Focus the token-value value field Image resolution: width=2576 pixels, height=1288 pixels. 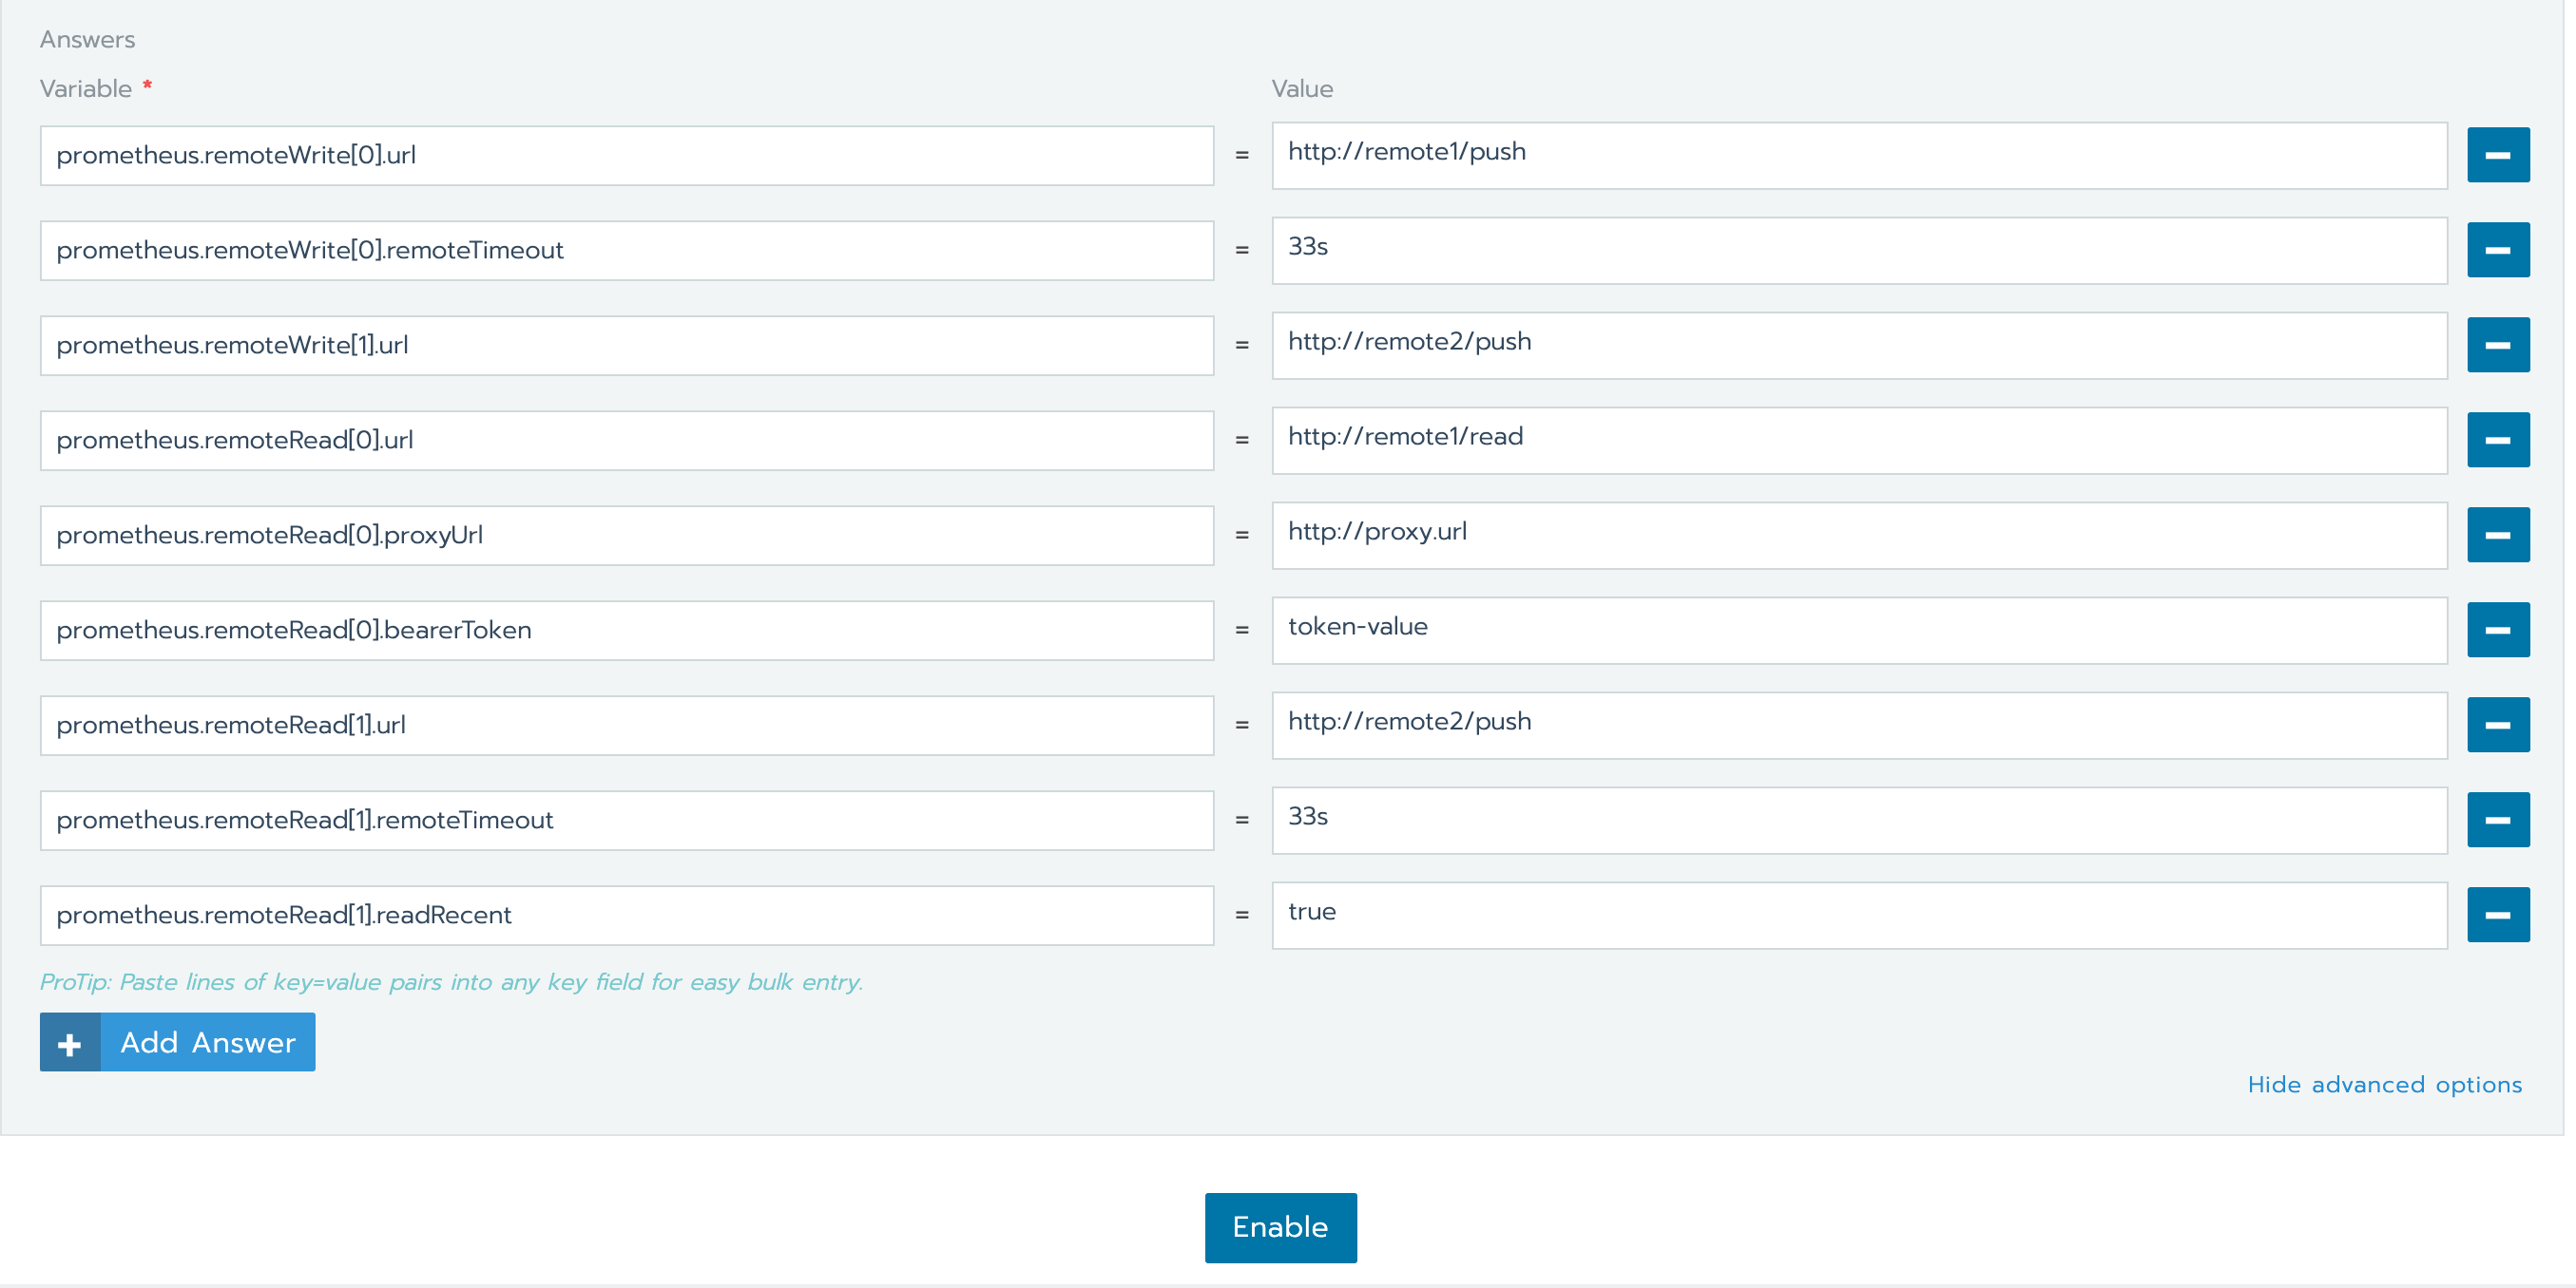tap(1858, 630)
